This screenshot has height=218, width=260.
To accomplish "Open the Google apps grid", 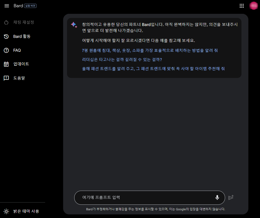I will pos(242,6).
